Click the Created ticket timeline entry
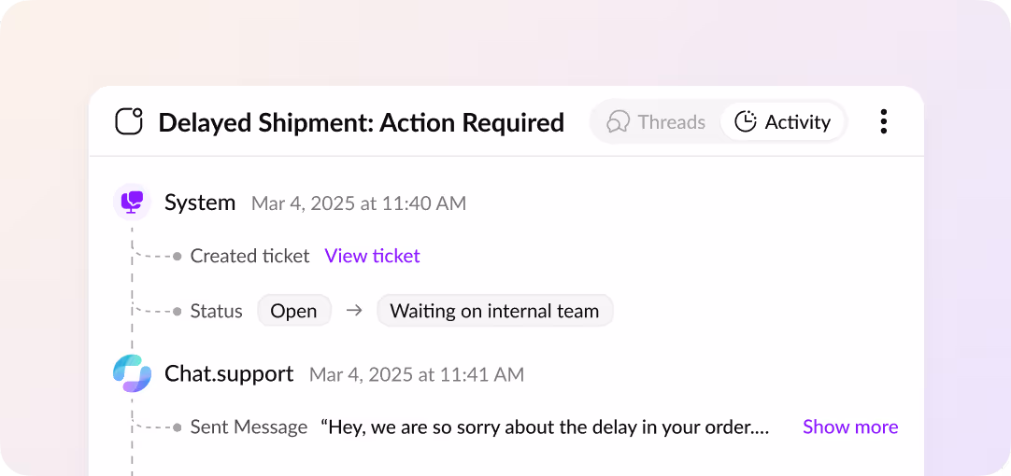The height and width of the screenshot is (476, 1011). [249, 256]
